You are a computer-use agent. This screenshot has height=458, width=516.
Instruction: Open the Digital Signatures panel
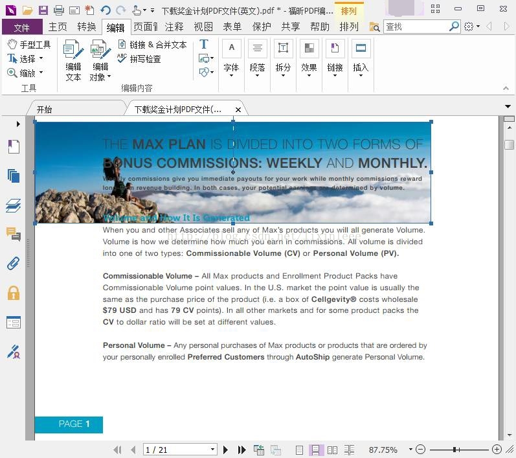tap(14, 351)
